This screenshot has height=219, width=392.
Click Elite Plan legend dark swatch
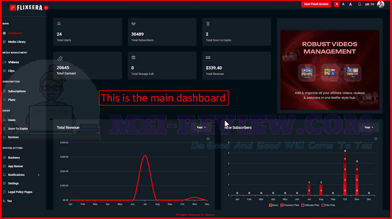click(323, 205)
